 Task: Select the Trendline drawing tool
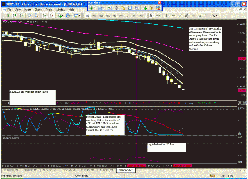click(x=180, y=15)
